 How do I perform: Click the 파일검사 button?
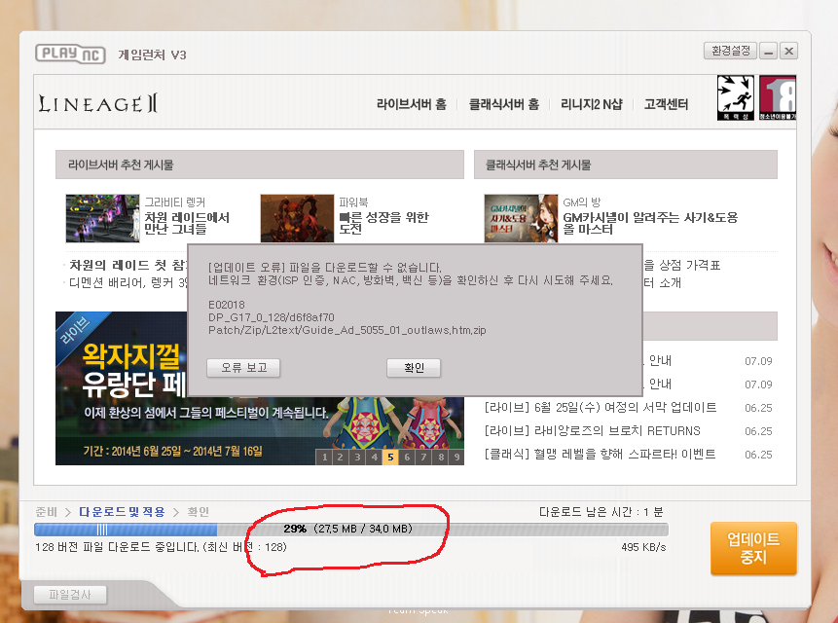70,595
